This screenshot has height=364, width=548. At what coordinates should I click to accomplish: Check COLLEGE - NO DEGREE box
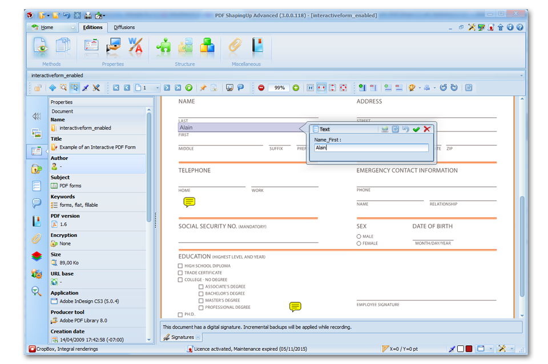point(180,280)
